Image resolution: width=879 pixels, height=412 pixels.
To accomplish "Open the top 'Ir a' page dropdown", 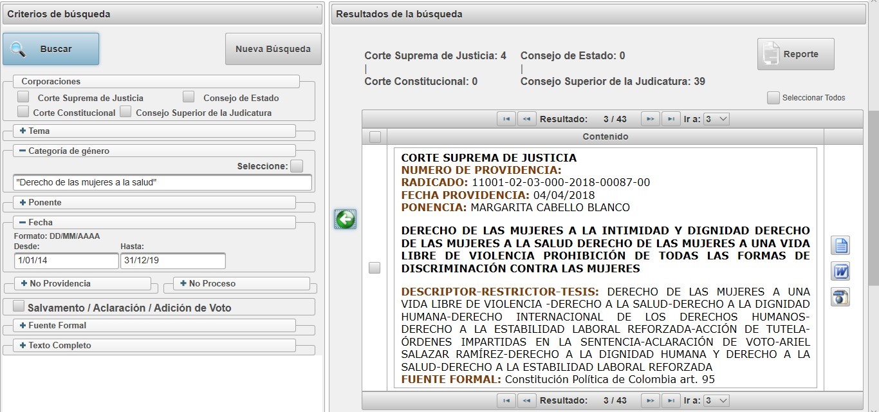I will (x=716, y=119).
